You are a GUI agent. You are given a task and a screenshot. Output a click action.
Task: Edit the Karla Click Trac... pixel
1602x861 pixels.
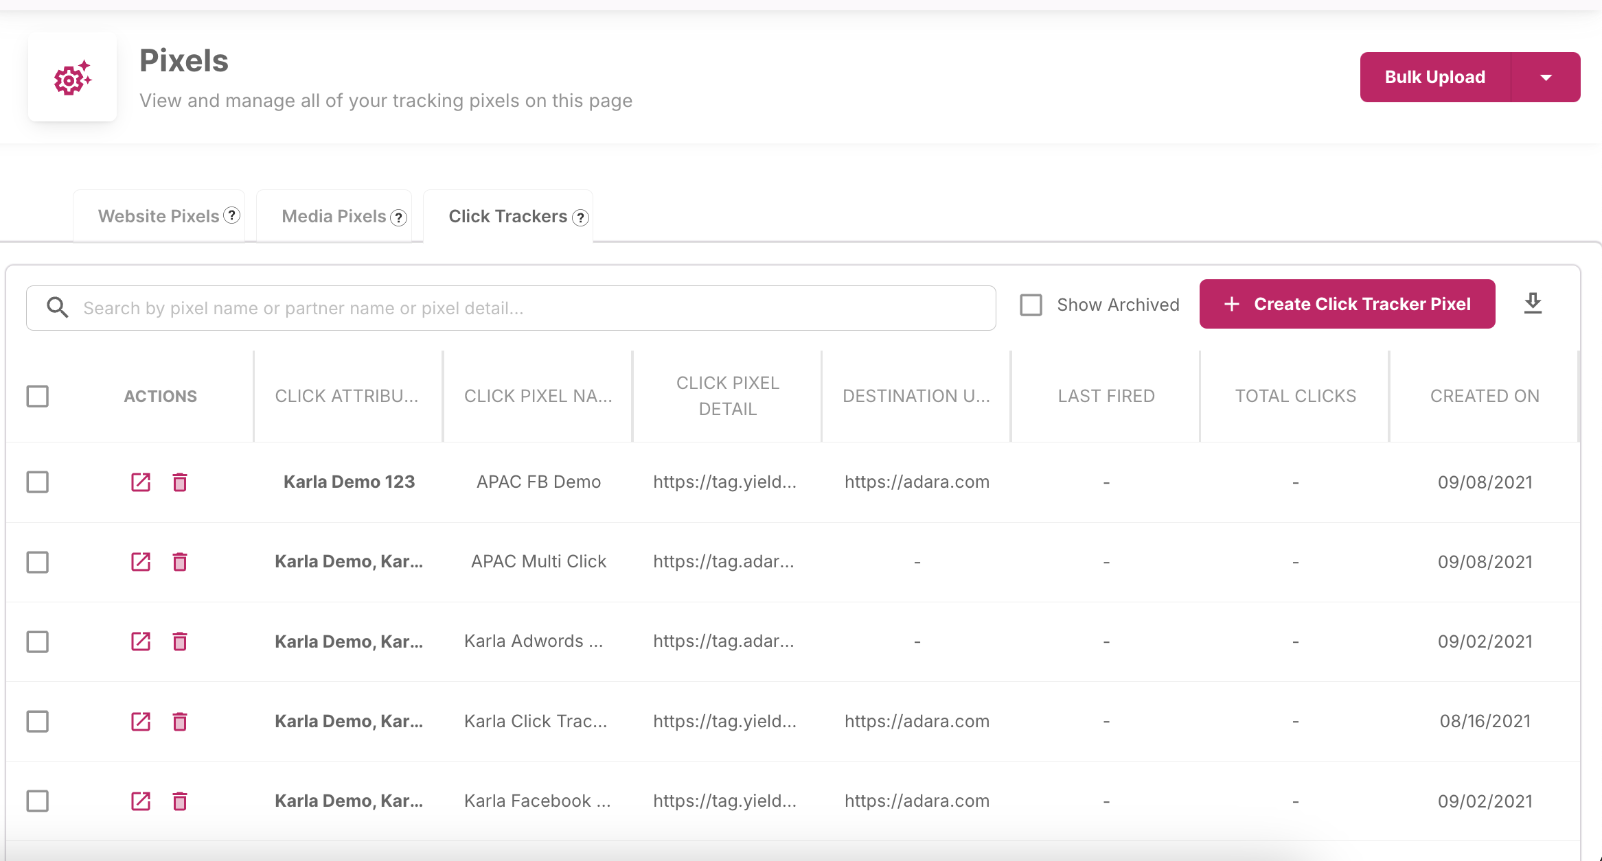[141, 721]
